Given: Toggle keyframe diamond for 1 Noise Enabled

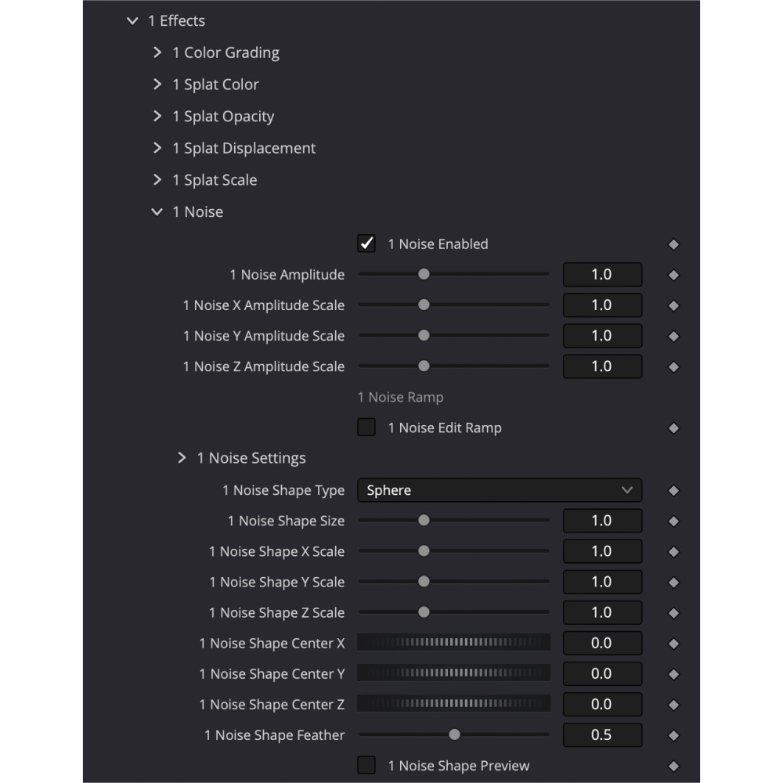Looking at the screenshot, I should (x=673, y=244).
